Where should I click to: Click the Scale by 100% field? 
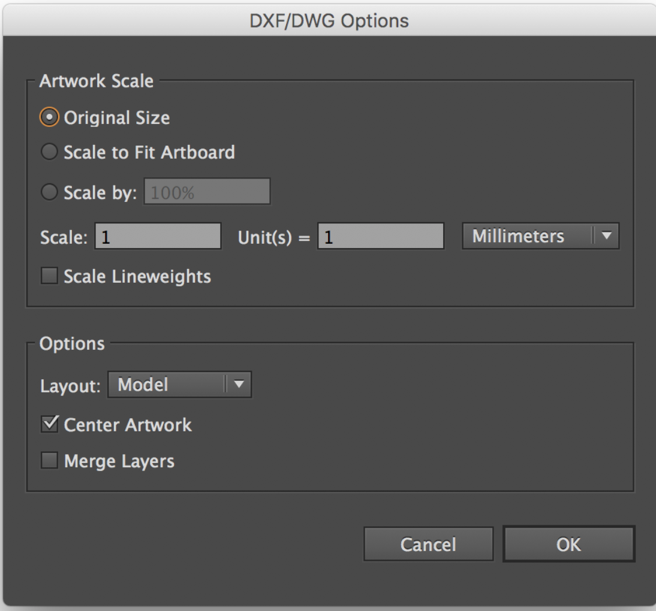pos(207,192)
